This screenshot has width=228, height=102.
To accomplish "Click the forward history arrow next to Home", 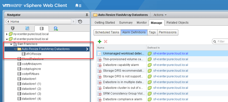I will click(x=73, y=22).
